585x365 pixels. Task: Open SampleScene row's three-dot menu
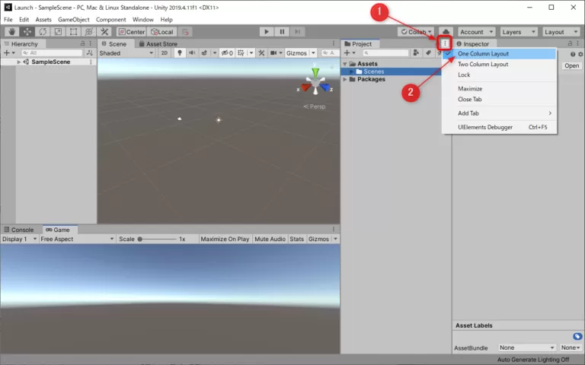[x=91, y=62]
